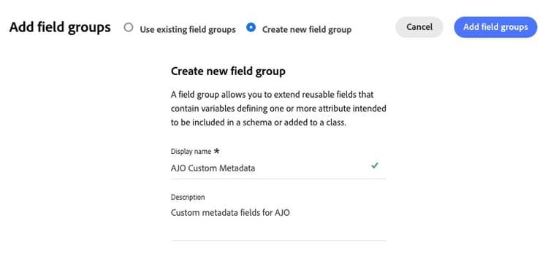
Task: Focus the Description text area
Action: click(278, 222)
